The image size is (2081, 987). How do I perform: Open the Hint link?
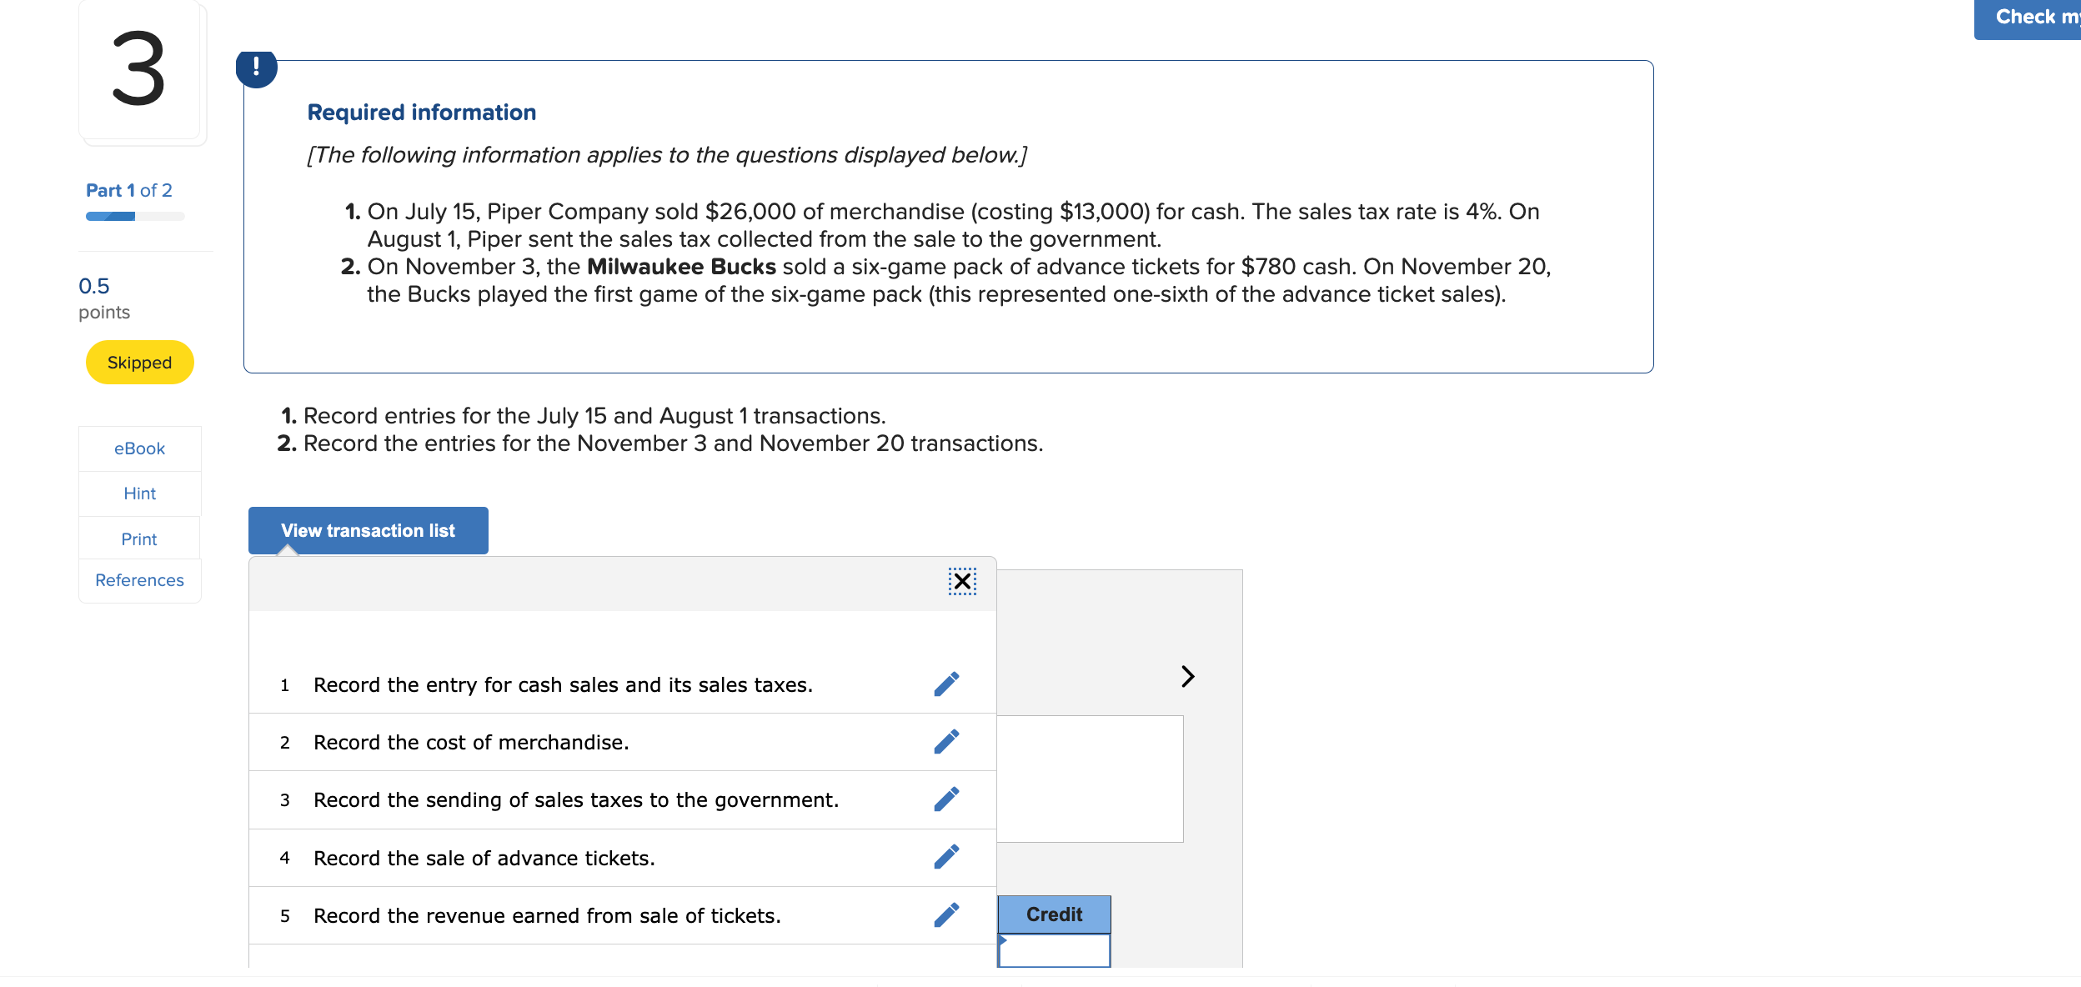(x=139, y=493)
